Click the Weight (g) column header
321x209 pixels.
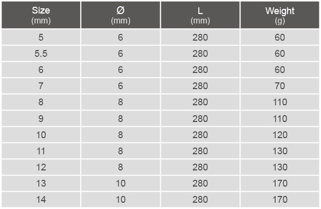point(280,15)
